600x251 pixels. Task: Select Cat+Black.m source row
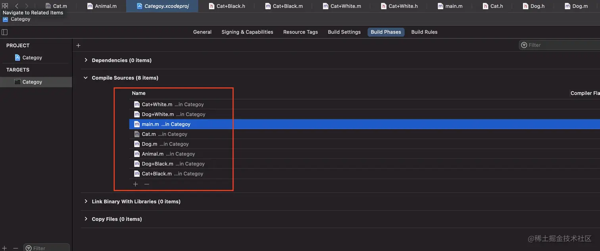[365, 174]
